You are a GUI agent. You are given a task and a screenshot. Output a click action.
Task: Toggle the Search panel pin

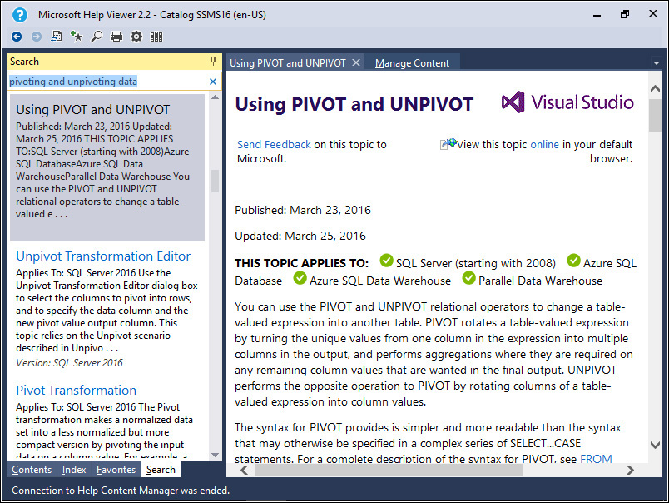213,62
